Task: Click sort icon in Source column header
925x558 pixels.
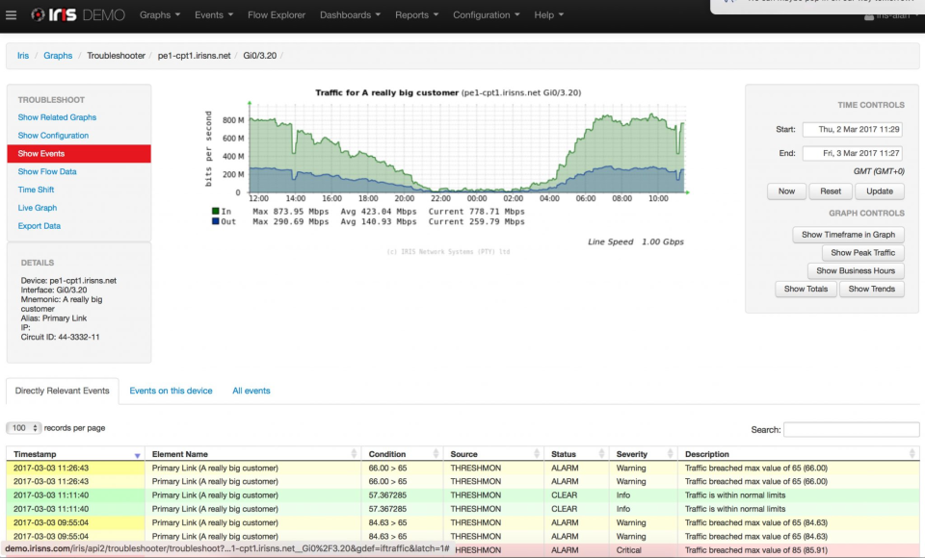Action: pyautogui.click(x=535, y=454)
